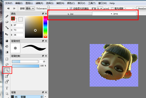Click the brush tip dot preview
This screenshot has width=146, height=98.
15,48
